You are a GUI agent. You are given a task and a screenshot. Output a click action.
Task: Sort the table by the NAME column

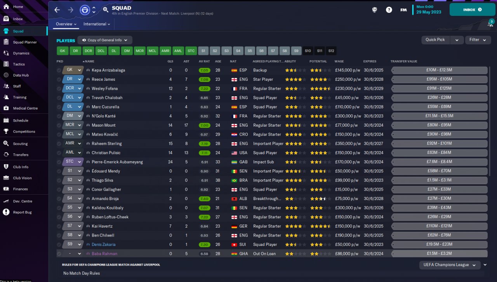pyautogui.click(x=89, y=61)
